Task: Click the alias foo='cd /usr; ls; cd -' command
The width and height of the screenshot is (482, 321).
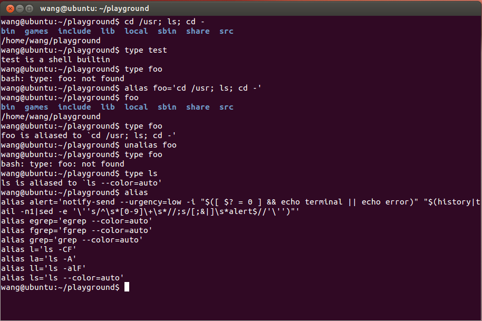Action: click(192, 88)
